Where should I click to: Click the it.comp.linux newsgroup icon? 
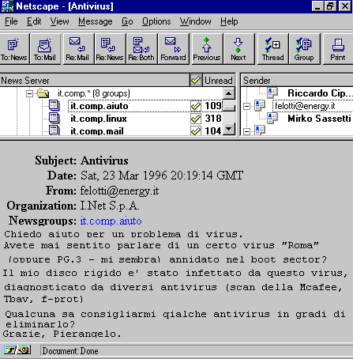(54, 118)
